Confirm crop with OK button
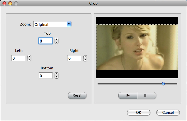This screenshot has width=187, height=121. click(x=139, y=113)
